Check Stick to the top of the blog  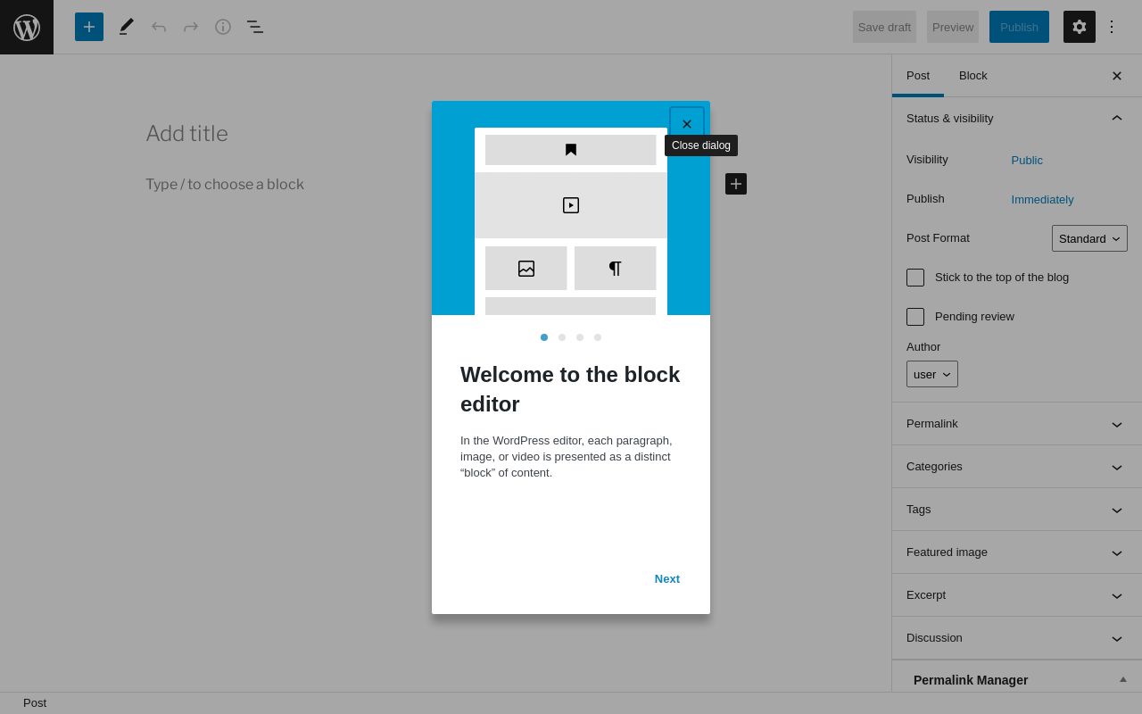pos(915,278)
